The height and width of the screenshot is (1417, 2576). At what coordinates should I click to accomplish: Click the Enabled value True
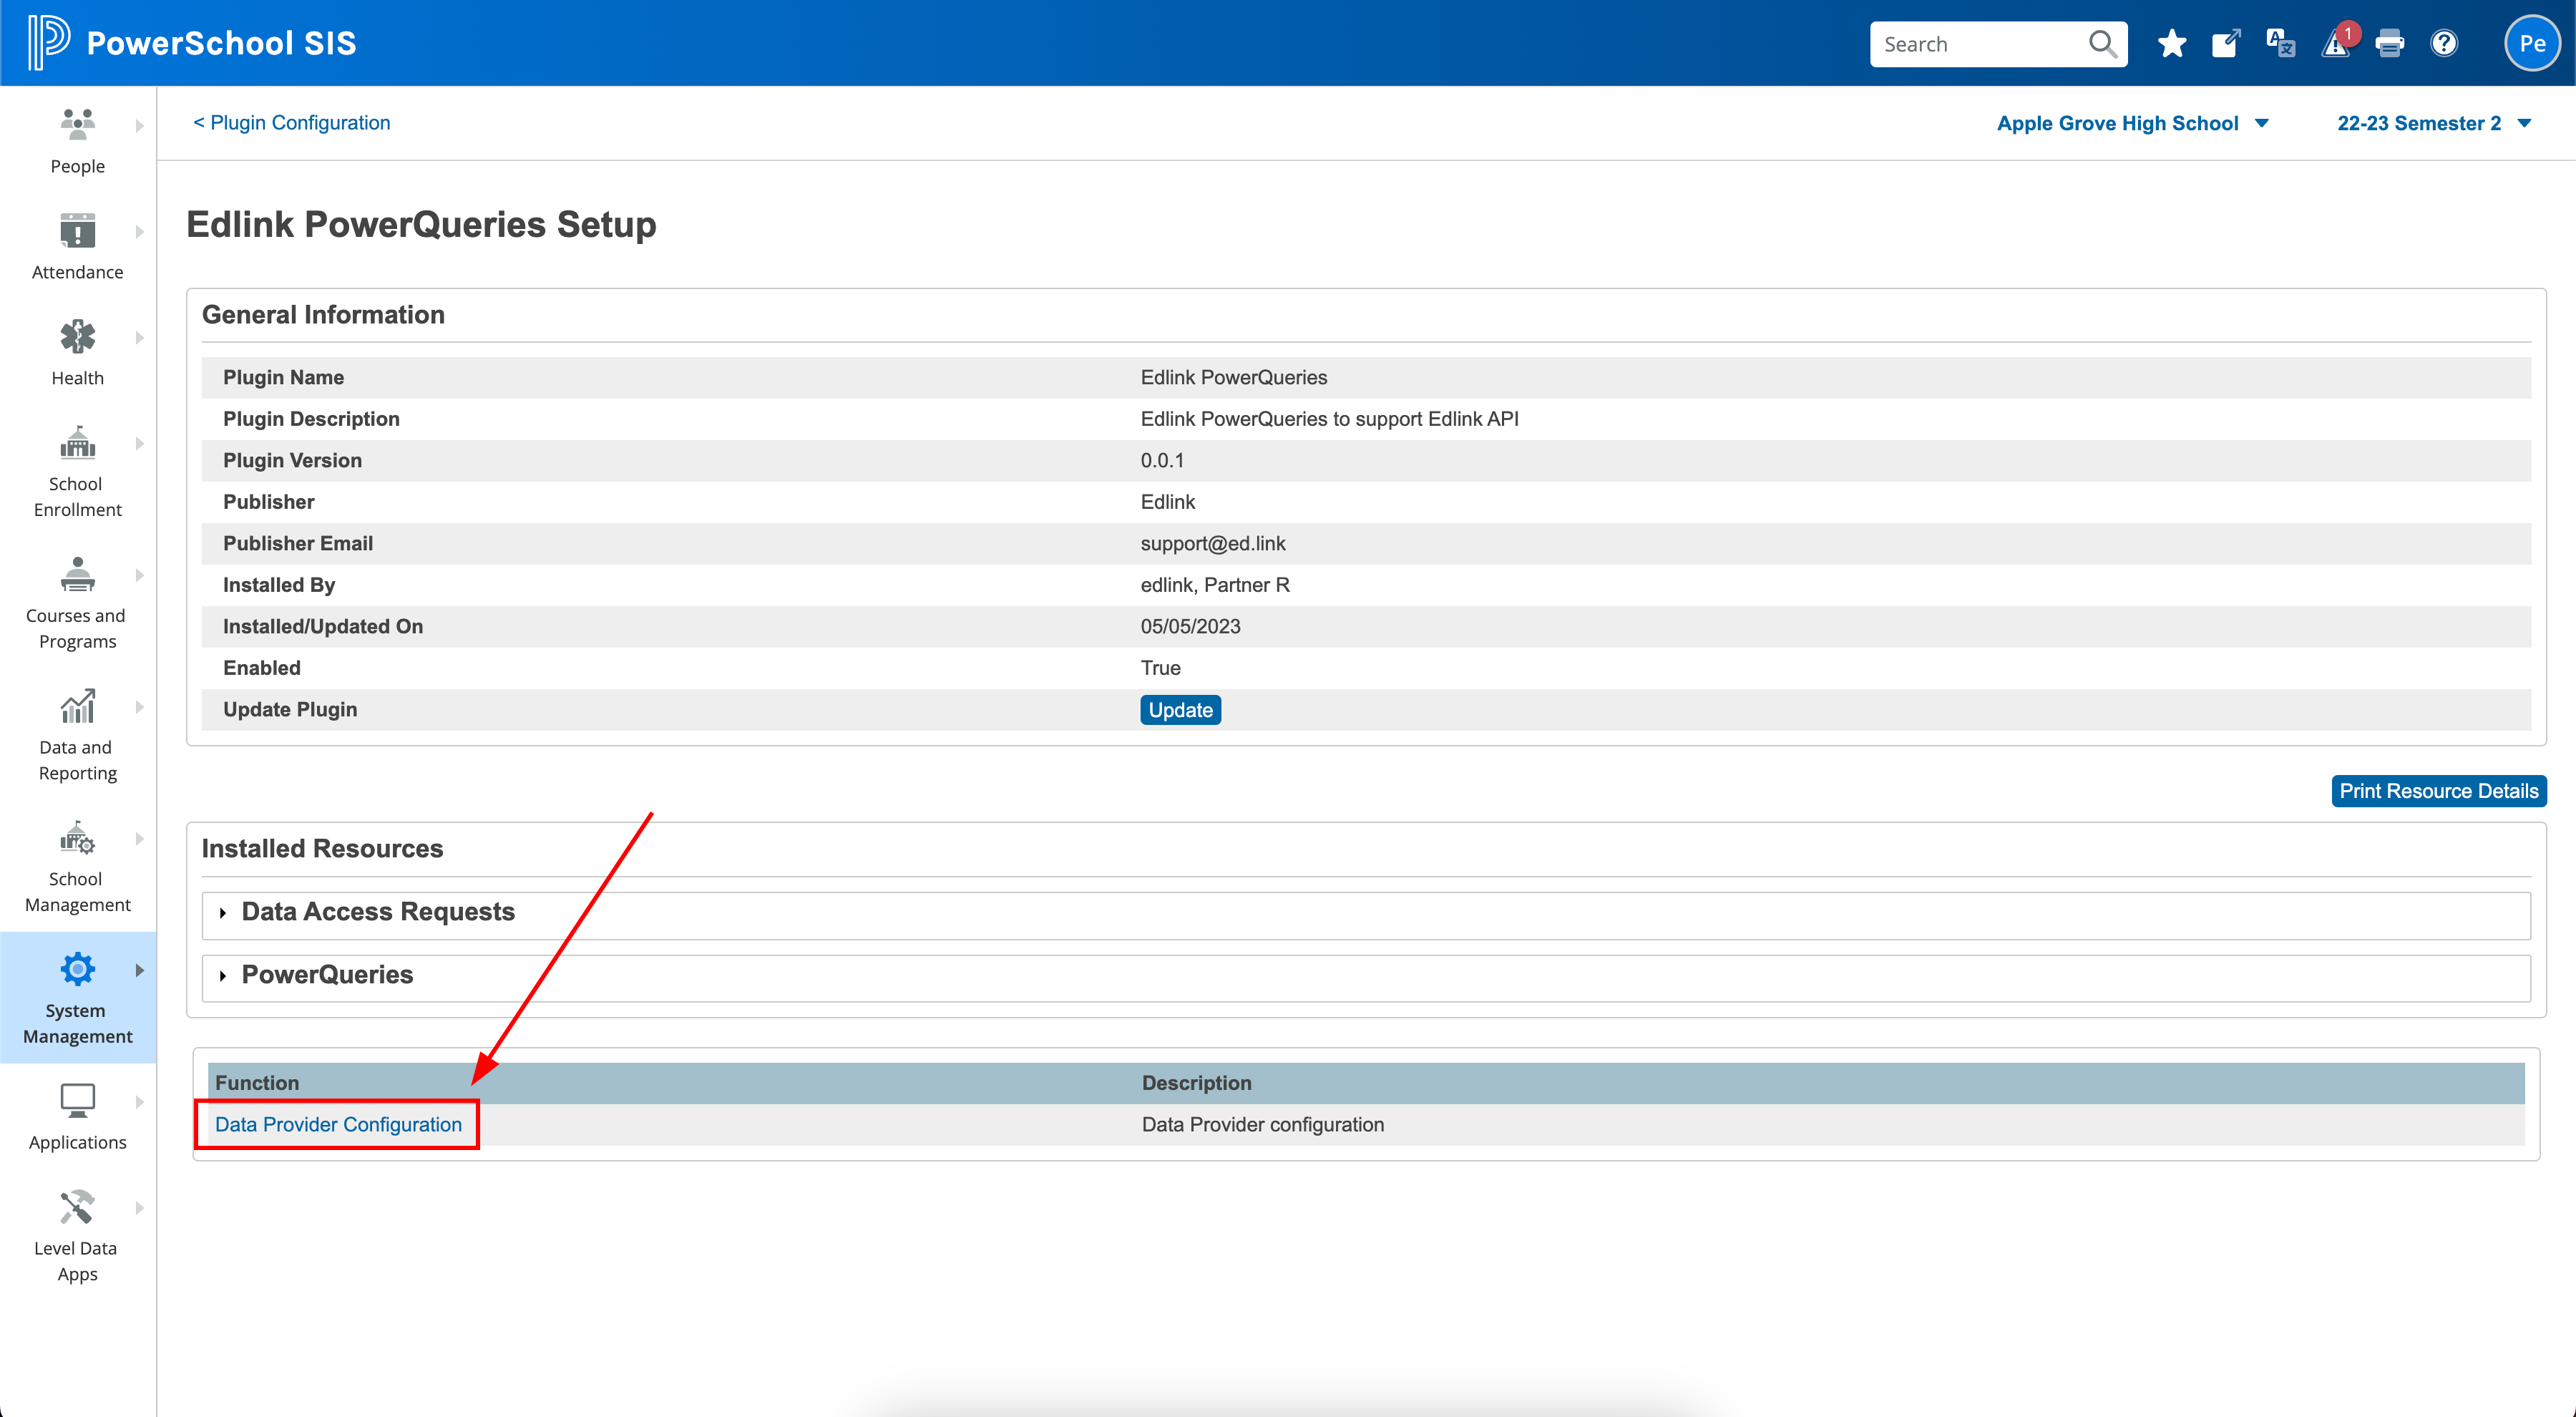pyautogui.click(x=1160, y=668)
